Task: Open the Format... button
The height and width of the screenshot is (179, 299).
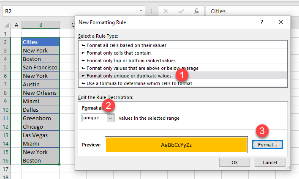Action: [267, 145]
